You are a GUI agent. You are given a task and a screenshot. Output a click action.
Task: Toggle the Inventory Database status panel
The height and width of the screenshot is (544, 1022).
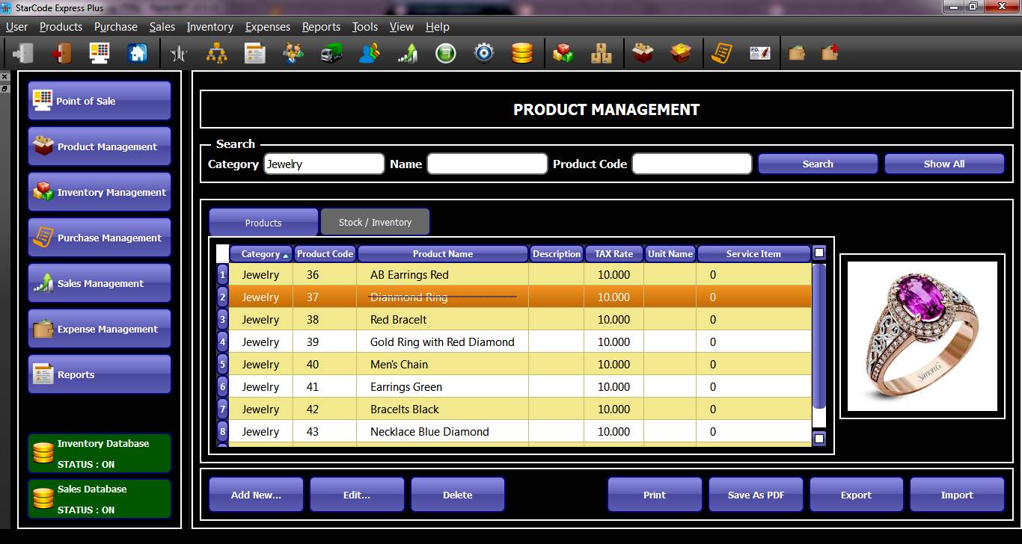[x=100, y=454]
